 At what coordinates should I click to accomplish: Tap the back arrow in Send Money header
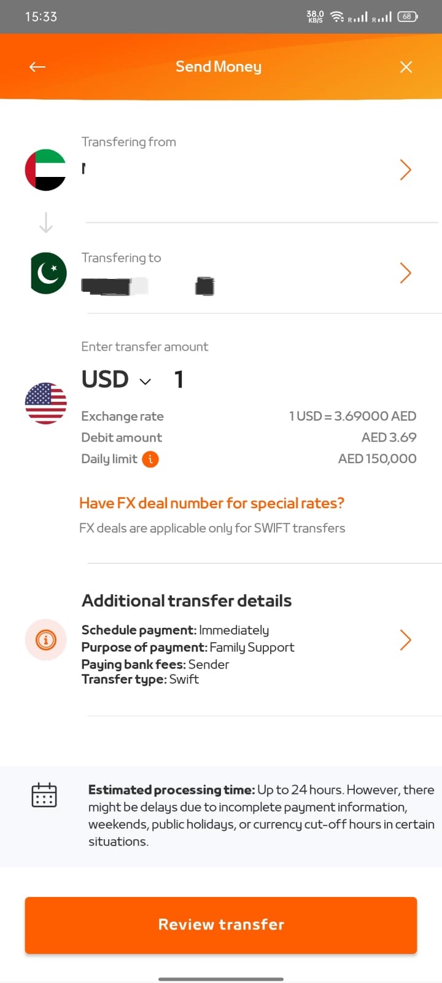(x=37, y=67)
